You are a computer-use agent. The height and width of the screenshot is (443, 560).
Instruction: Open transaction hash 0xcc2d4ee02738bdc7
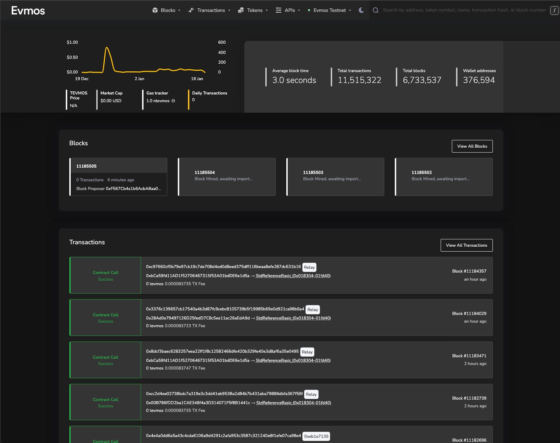(x=224, y=394)
